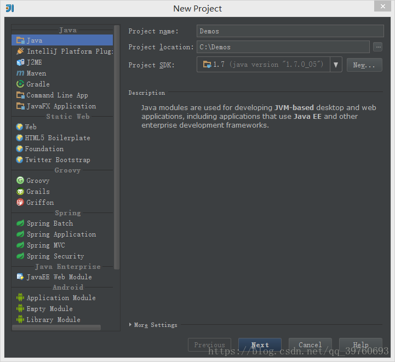Select Foundation entry

(62, 148)
